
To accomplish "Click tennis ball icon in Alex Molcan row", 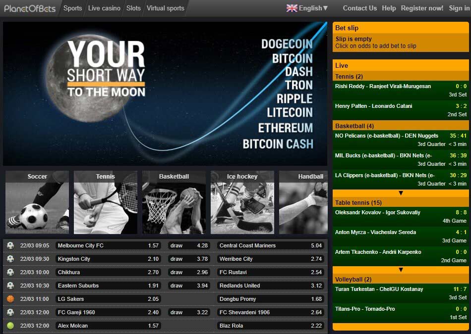I will pos(10,326).
